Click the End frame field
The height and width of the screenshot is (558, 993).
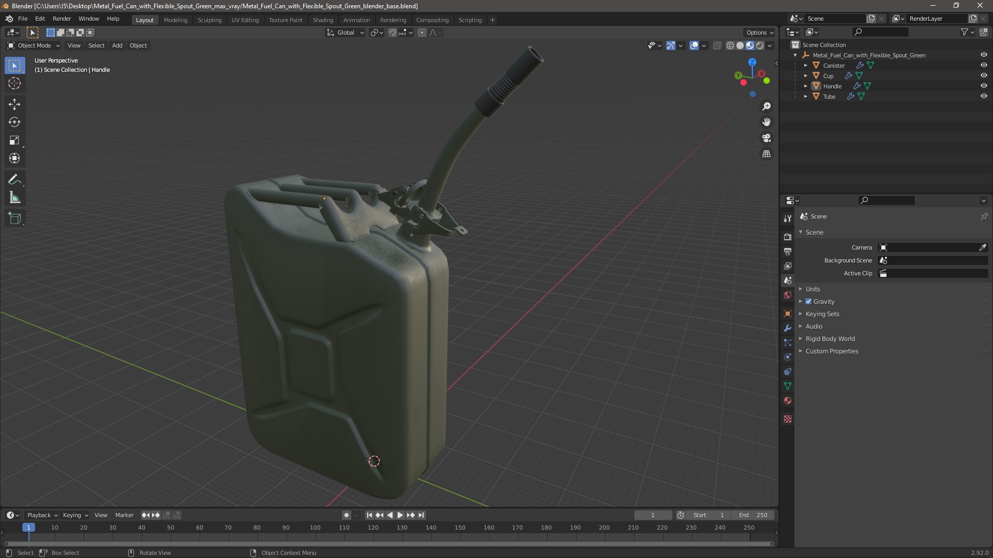click(753, 515)
